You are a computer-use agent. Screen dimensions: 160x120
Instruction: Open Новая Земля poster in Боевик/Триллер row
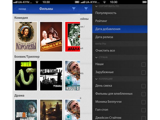72,75
